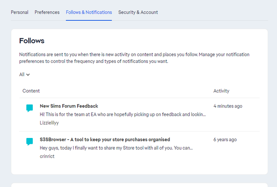Click the excerpt starting 'Hey guys, today I finally'

[116, 148]
